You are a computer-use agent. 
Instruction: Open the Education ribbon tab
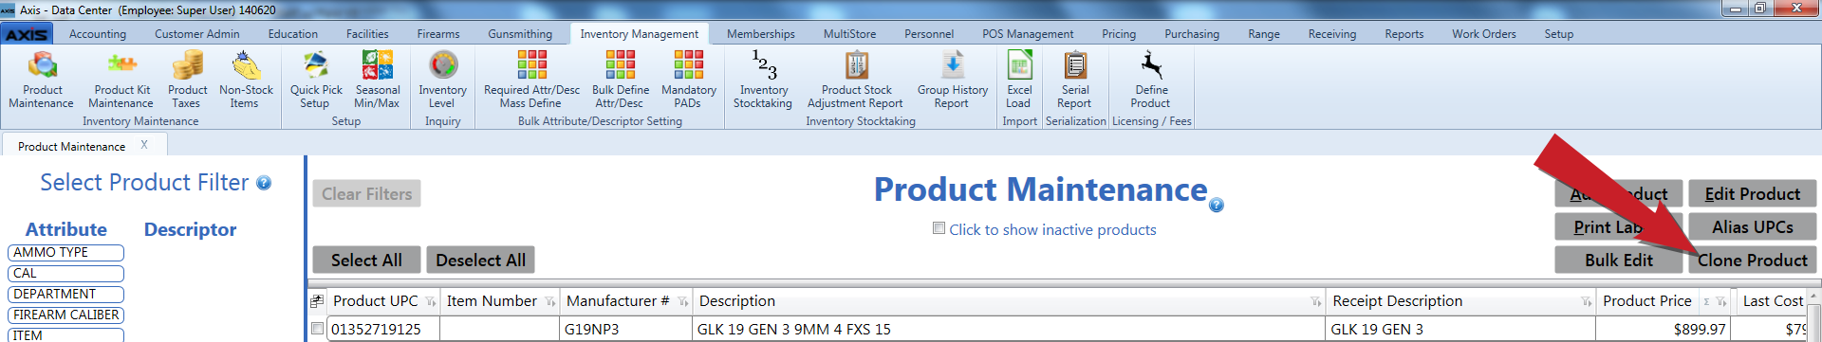click(x=293, y=34)
